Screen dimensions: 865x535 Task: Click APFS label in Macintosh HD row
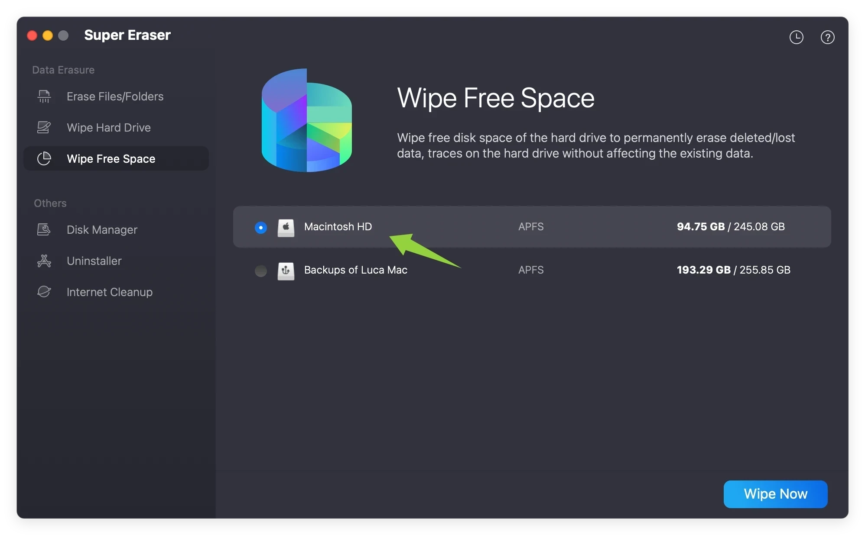coord(531,226)
